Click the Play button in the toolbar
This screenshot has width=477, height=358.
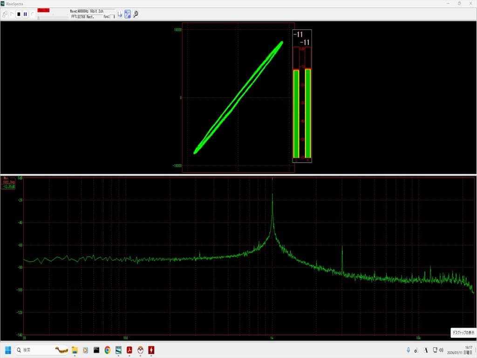click(x=12, y=14)
